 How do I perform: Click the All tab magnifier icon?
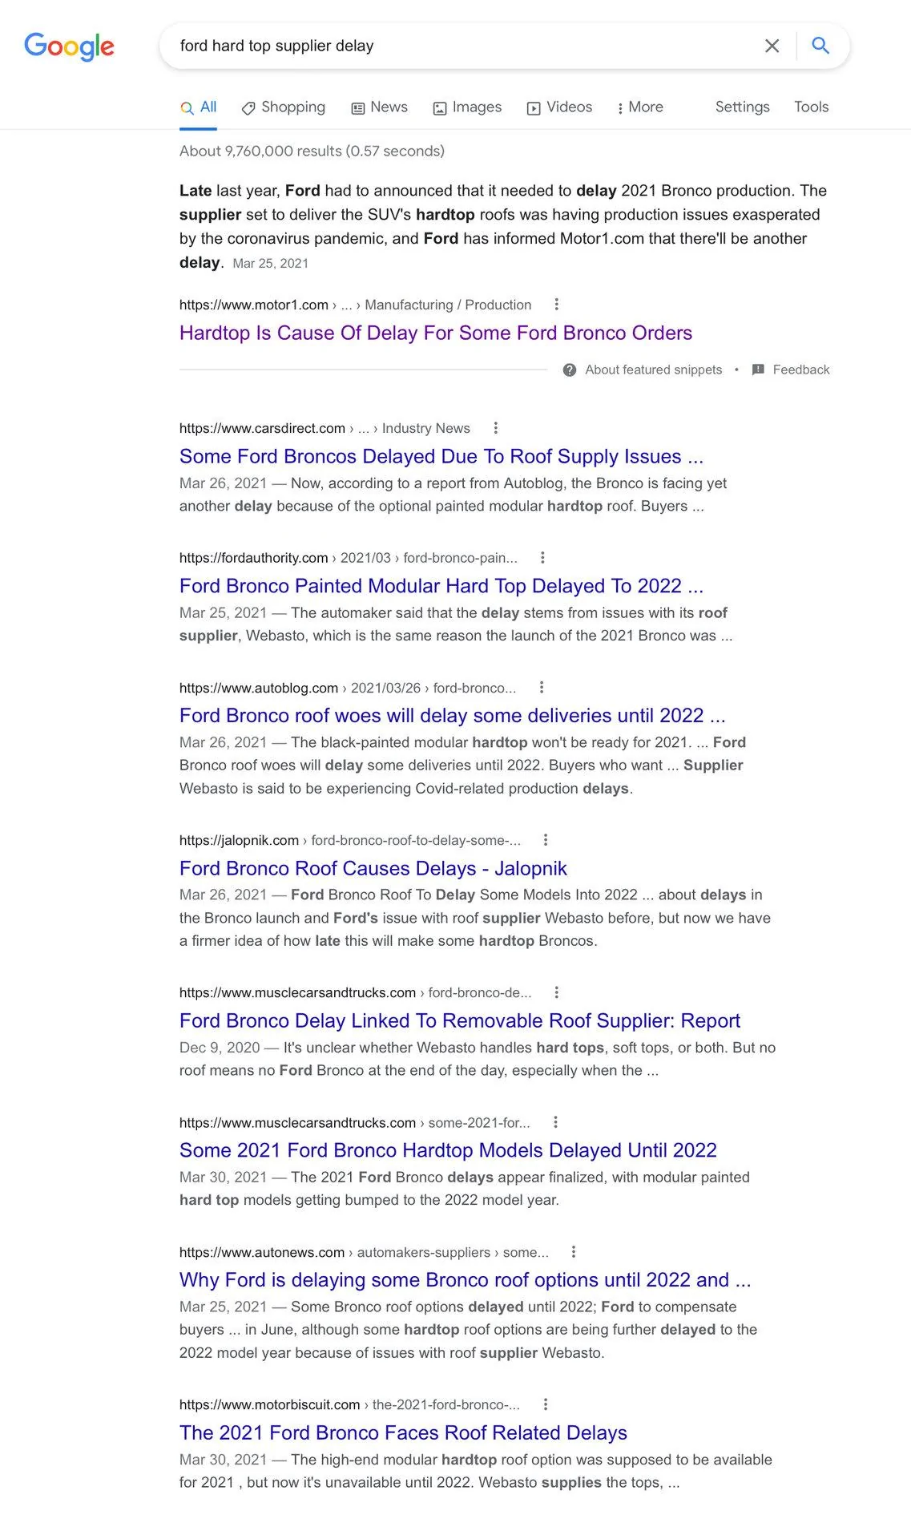[187, 108]
